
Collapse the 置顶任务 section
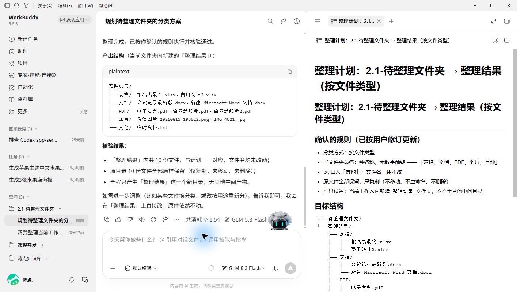tap(23, 128)
